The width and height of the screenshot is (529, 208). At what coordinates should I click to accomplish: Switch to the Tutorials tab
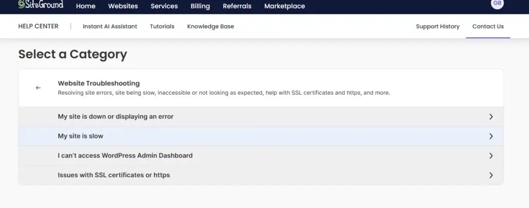(162, 26)
